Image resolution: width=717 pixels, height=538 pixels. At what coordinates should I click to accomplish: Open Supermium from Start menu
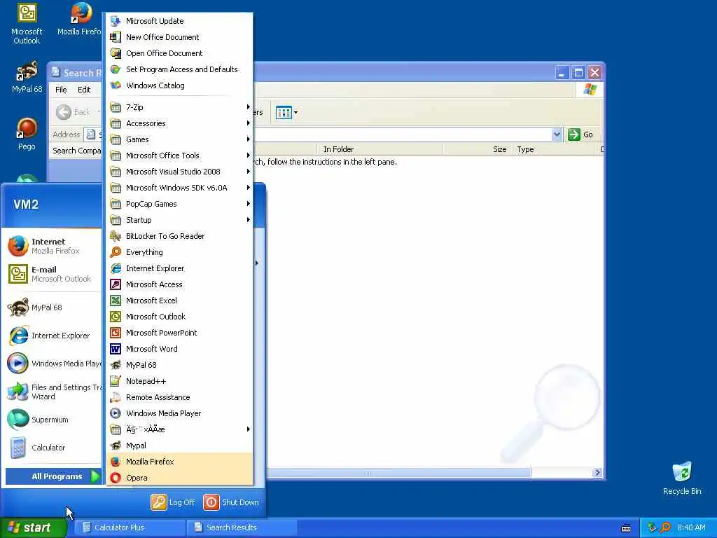tap(53, 420)
